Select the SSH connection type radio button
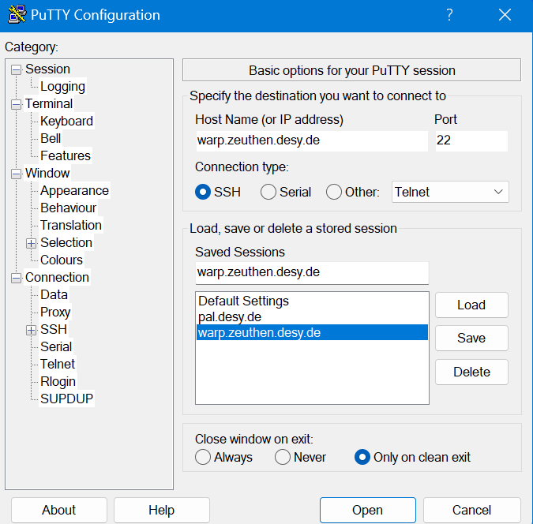The image size is (533, 524). (x=203, y=192)
